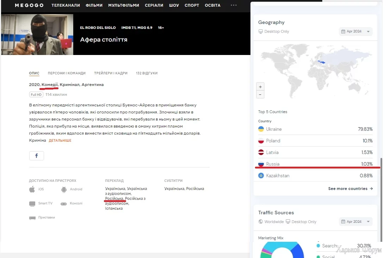386x258 pixels.
Task: Click the Ukraine flag icon
Action: [x=261, y=129]
